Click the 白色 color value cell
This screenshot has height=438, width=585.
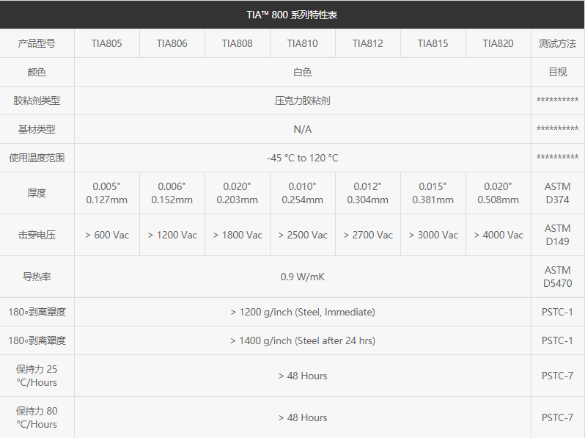coord(302,72)
